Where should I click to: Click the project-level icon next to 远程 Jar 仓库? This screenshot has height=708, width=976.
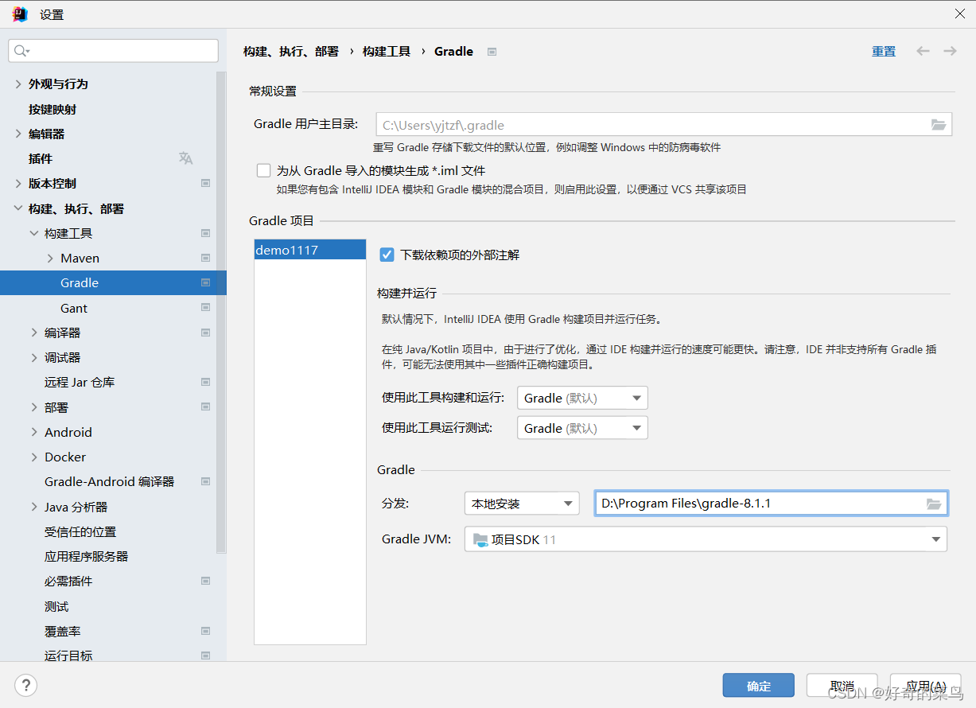pos(205,382)
